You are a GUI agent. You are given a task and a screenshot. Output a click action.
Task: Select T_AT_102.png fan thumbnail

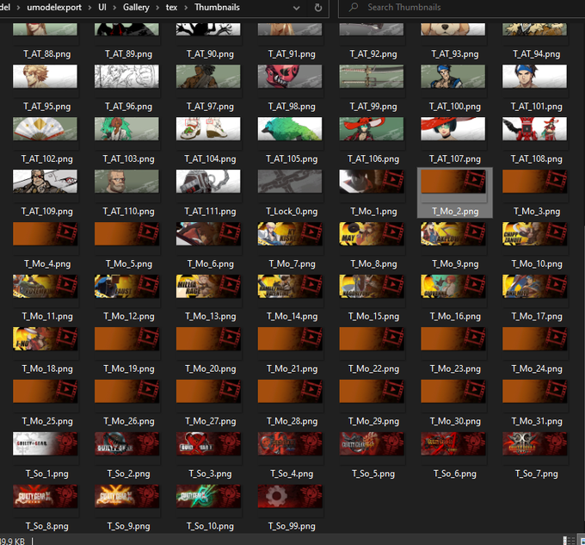pyautogui.click(x=45, y=129)
